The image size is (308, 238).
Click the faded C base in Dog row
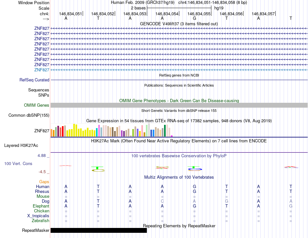pyautogui.click(x=162, y=201)
